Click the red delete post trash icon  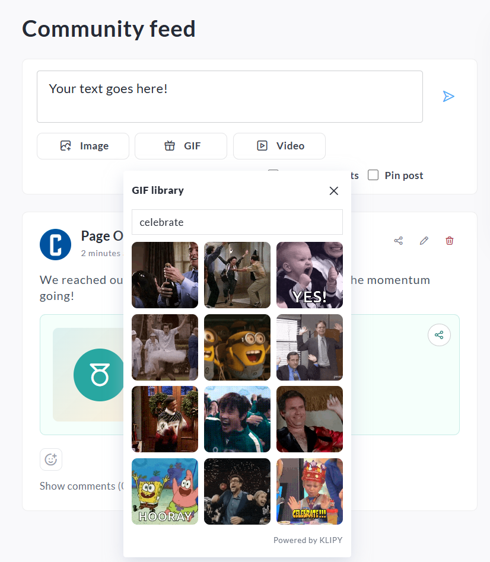pyautogui.click(x=450, y=241)
